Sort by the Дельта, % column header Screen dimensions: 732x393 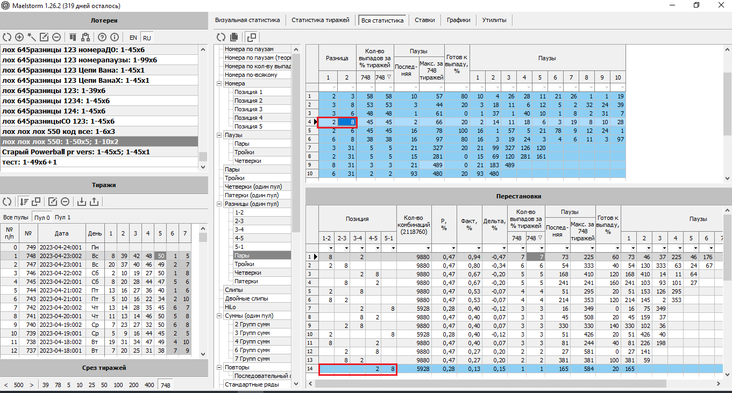pyautogui.click(x=494, y=224)
